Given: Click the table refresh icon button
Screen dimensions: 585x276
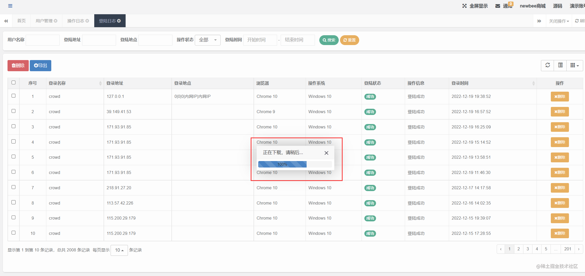Looking at the screenshot, I should pyautogui.click(x=548, y=65).
